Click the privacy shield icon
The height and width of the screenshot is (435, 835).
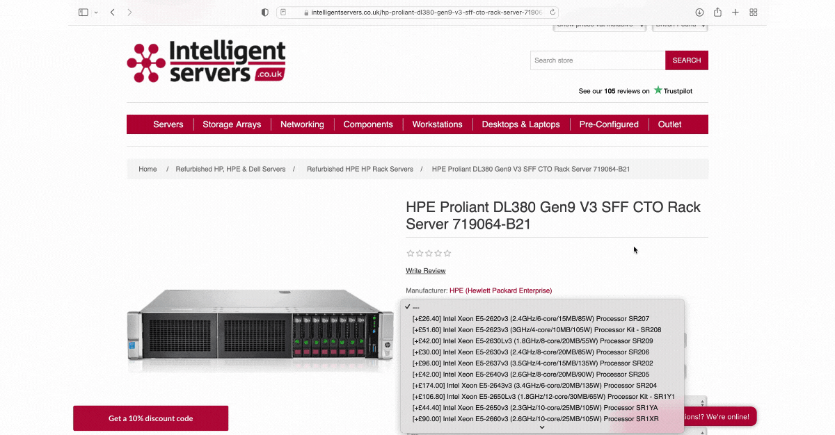(264, 13)
